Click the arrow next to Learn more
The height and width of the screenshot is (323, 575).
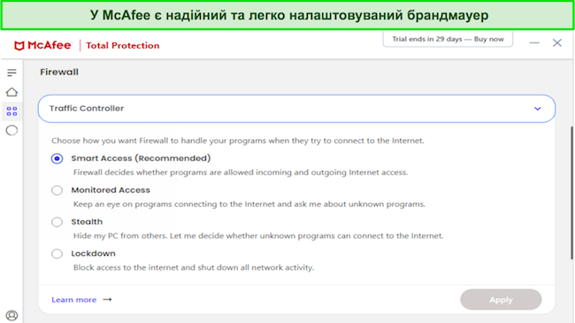[x=107, y=299]
